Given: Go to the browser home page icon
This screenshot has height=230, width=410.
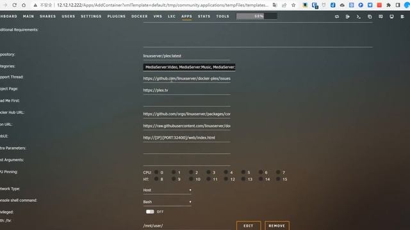Looking at the screenshot, I should tap(24, 5).
